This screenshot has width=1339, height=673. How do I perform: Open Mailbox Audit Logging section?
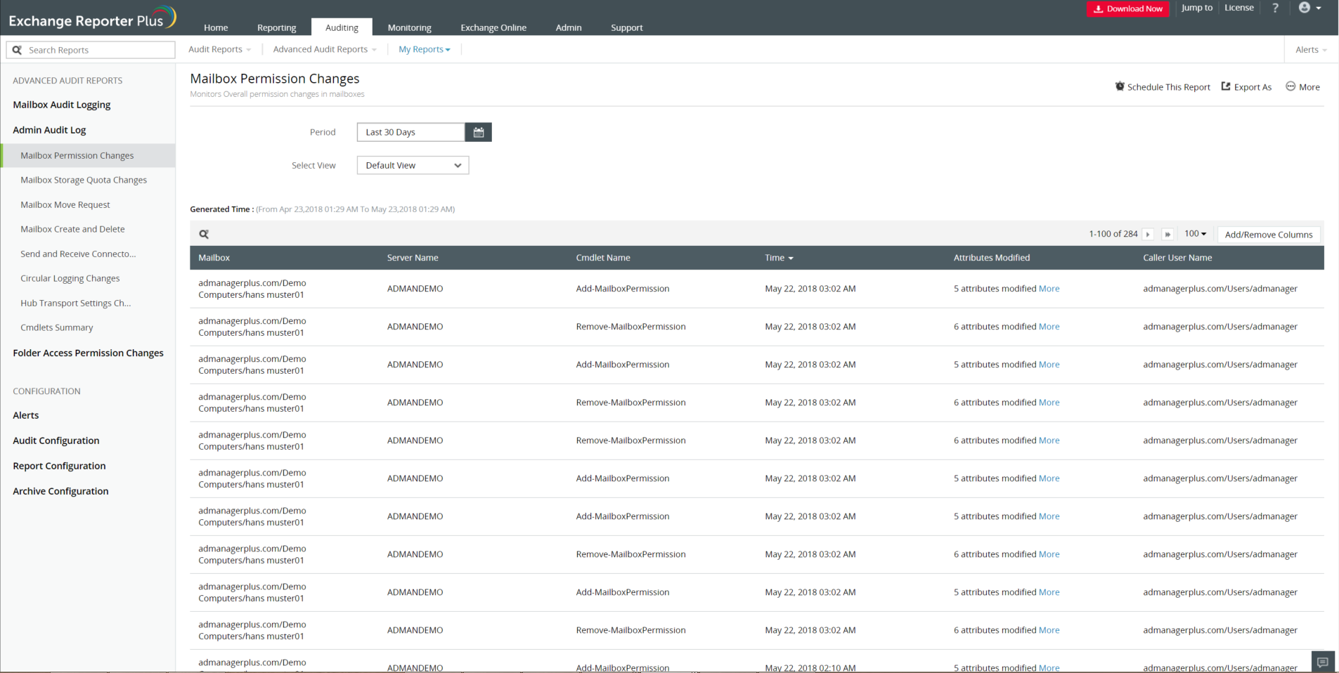pyautogui.click(x=62, y=105)
